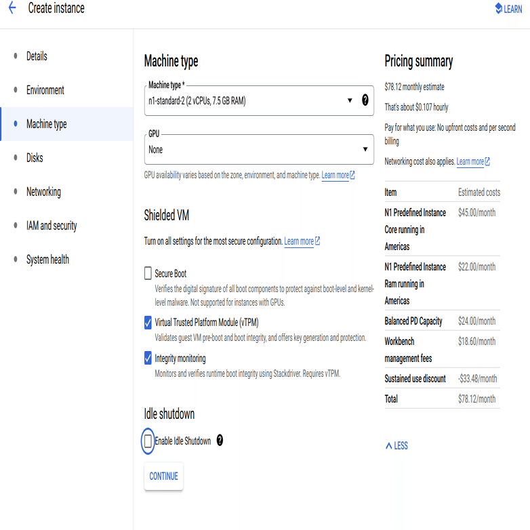Open the Disks section
The width and height of the screenshot is (530, 530).
click(x=35, y=158)
